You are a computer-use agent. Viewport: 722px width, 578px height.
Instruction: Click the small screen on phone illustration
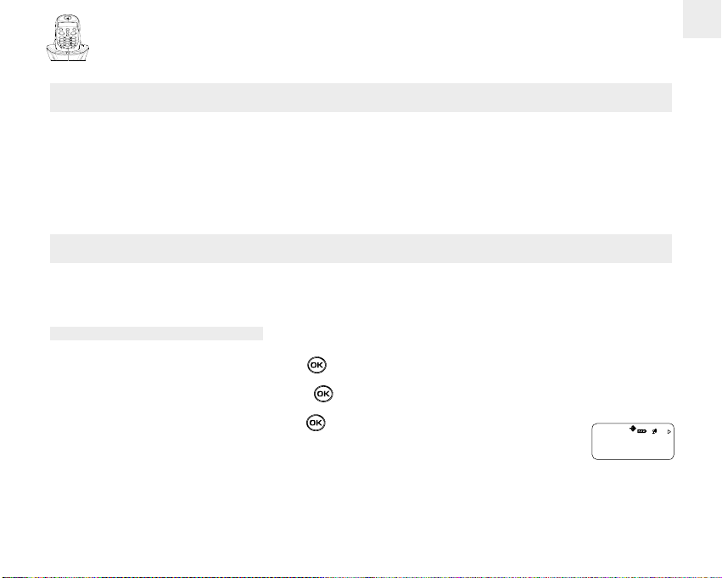[67, 25]
